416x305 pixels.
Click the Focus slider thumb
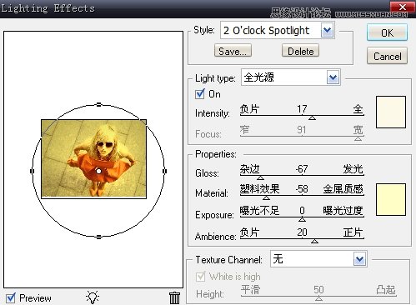click(x=358, y=138)
